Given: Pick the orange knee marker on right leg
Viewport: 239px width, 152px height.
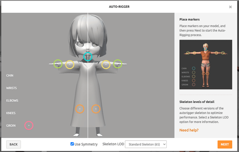Looking at the screenshot, I should pyautogui.click(x=96, y=109).
